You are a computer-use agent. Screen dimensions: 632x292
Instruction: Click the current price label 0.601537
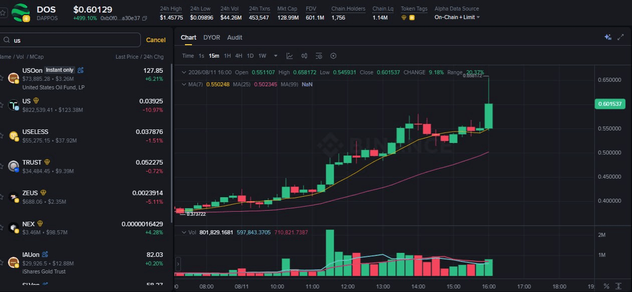coord(610,104)
